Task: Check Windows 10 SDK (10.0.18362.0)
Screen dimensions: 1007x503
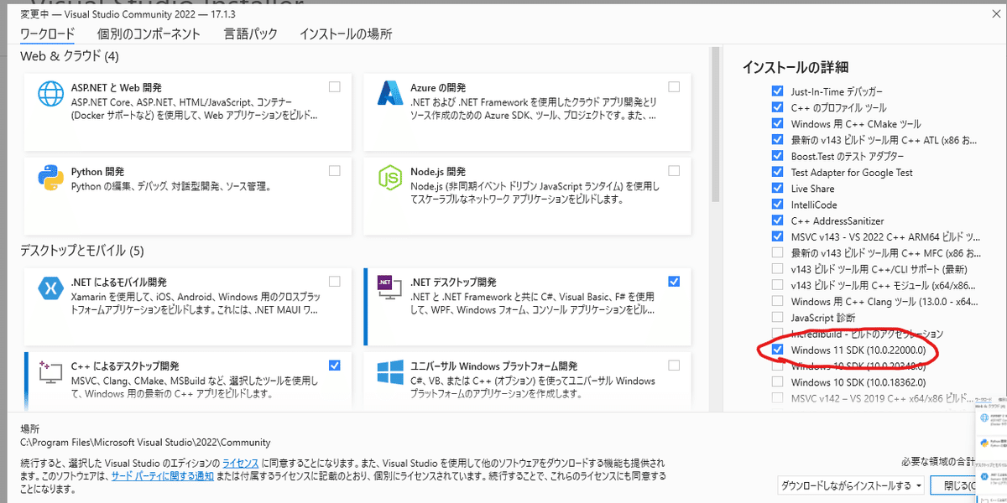Action: click(x=777, y=381)
